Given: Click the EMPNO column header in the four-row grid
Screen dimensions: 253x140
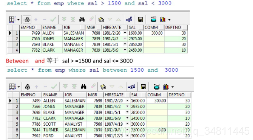Looking at the screenshot, I should pos(31,27).
